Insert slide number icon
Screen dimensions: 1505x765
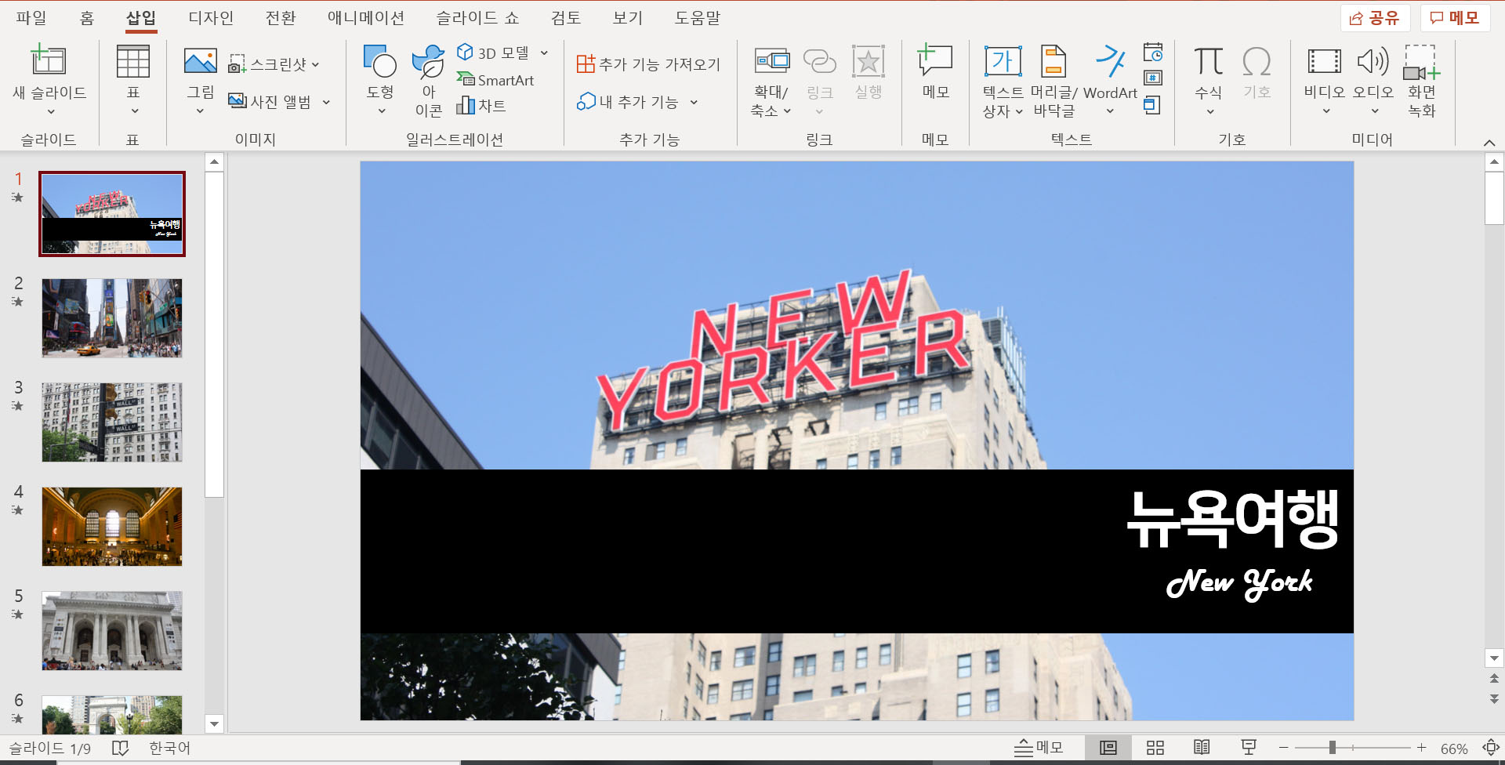pos(1153,78)
